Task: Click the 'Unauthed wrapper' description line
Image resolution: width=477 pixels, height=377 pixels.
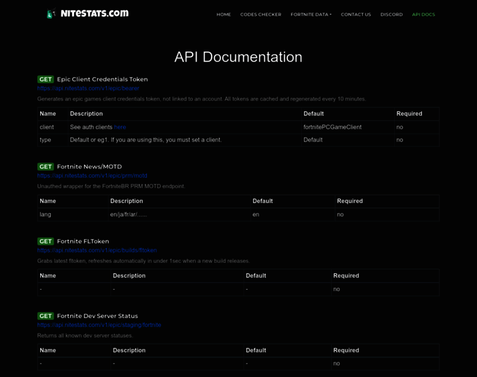Action: (111, 186)
